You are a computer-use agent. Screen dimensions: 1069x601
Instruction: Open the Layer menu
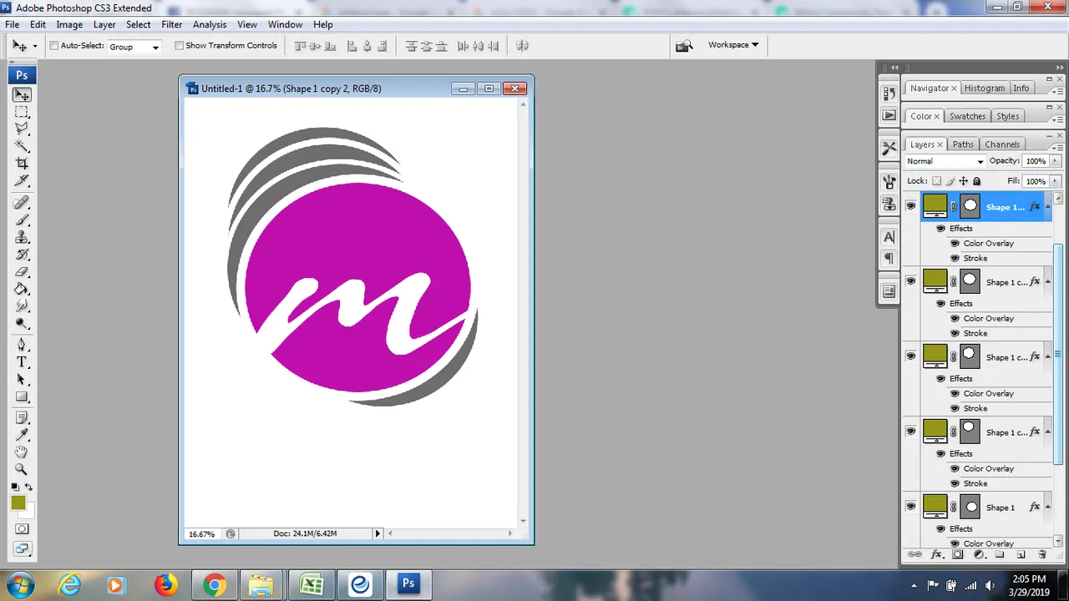[x=104, y=25]
